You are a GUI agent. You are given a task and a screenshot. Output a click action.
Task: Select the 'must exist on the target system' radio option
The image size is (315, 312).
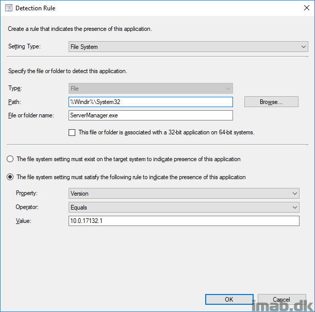click(10, 159)
